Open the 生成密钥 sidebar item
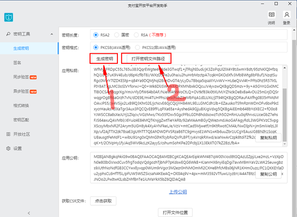 click(29, 48)
